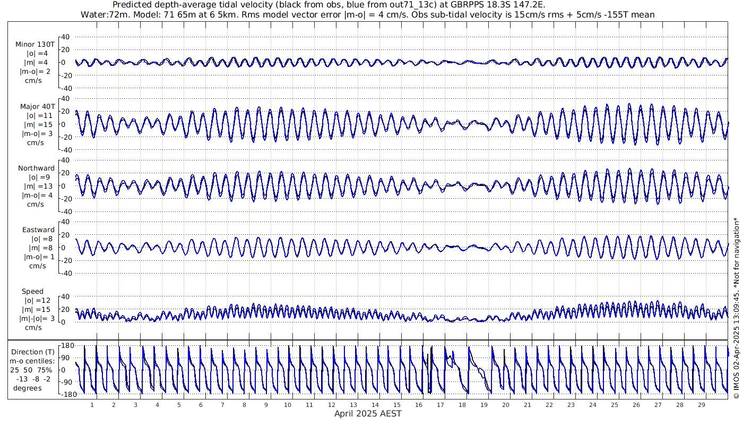Viewport: 743px width, 425px height.
Task: Click the Water:72m model subtitle line
Action: [x=367, y=14]
